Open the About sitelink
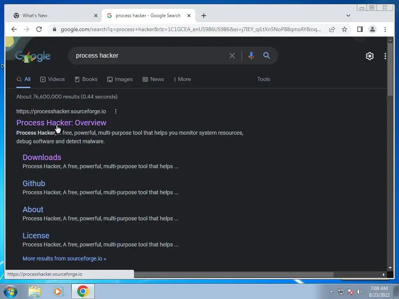399x299 pixels. click(x=33, y=209)
